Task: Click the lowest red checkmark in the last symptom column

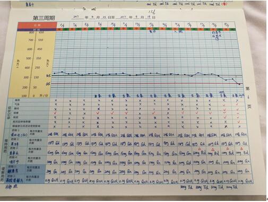Action: tap(239, 122)
